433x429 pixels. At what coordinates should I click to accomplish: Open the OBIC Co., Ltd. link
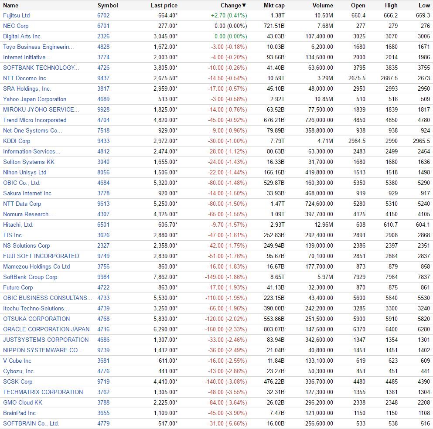(x=21, y=183)
